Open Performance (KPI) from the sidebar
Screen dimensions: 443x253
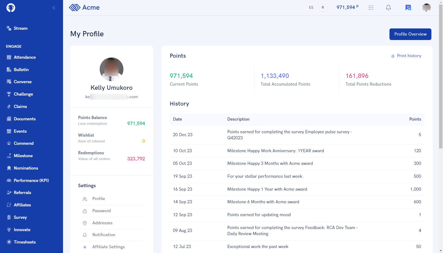[x=31, y=180]
